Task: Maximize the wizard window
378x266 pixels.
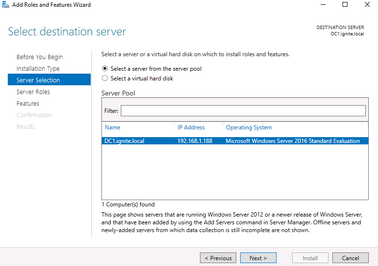Action: tap(345, 4)
